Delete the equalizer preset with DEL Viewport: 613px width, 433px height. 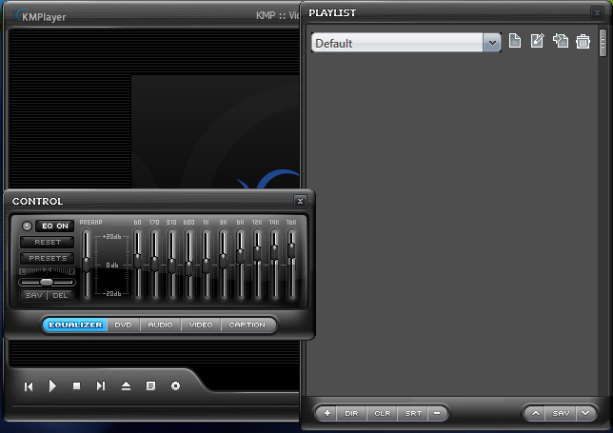pyautogui.click(x=60, y=295)
